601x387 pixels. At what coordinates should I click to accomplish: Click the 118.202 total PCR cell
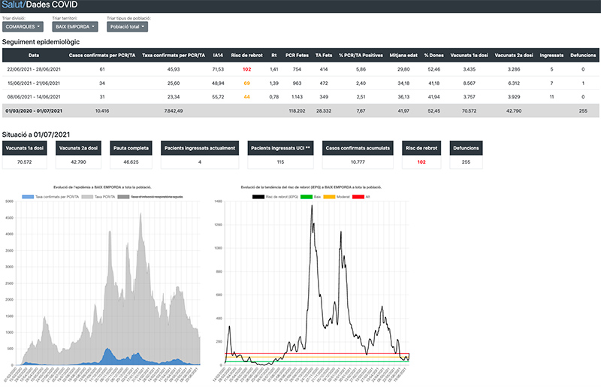click(x=297, y=111)
